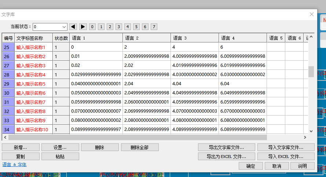Click 导入 EXCEL 文件... button

pyautogui.click(x=286, y=157)
